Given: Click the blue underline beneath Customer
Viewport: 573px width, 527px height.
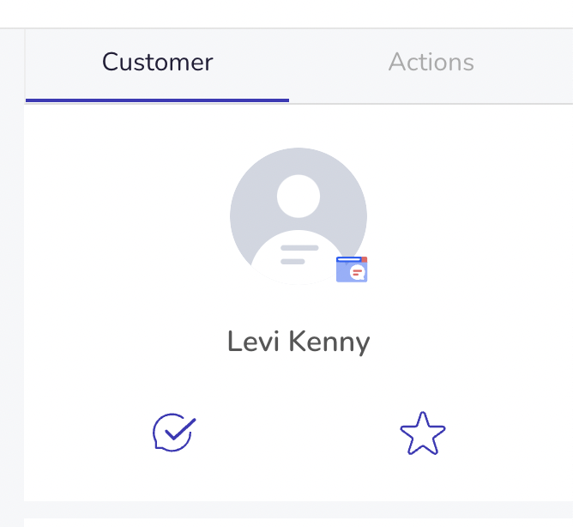Looking at the screenshot, I should 157,100.
